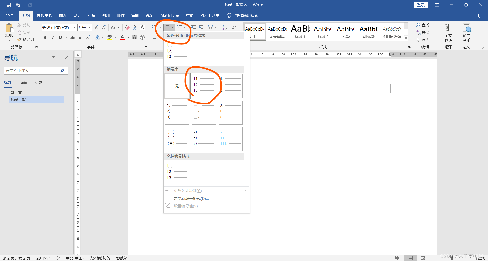This screenshot has width=488, height=261.
Task: Apply character border icon
Action: pyautogui.click(x=142, y=27)
